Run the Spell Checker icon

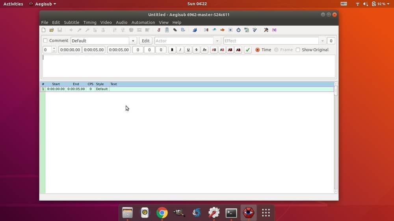click(255, 30)
